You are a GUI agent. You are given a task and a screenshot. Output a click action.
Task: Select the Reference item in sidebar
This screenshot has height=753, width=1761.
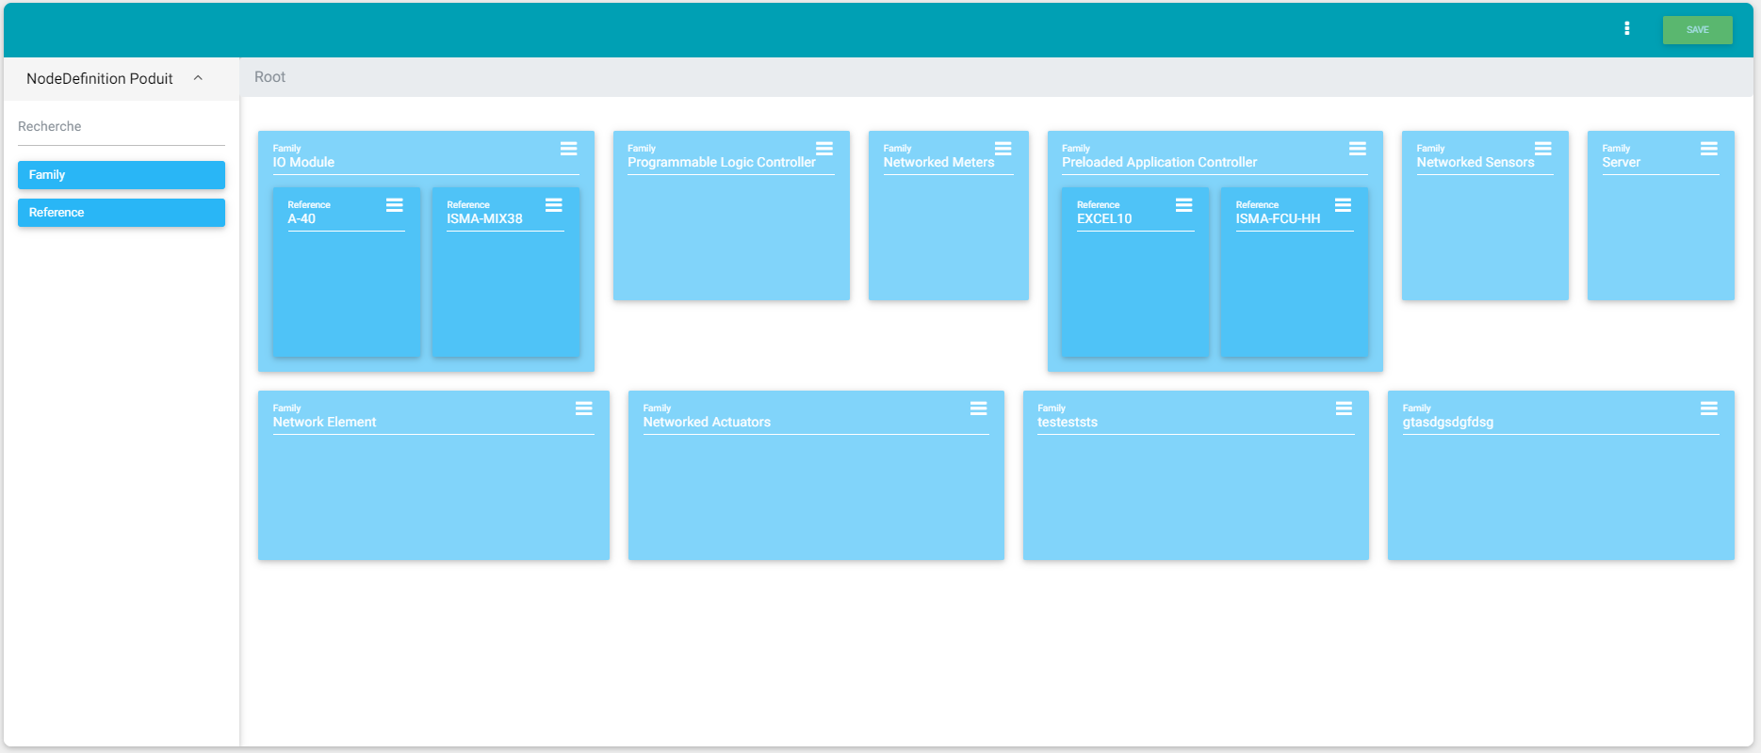pyautogui.click(x=122, y=213)
